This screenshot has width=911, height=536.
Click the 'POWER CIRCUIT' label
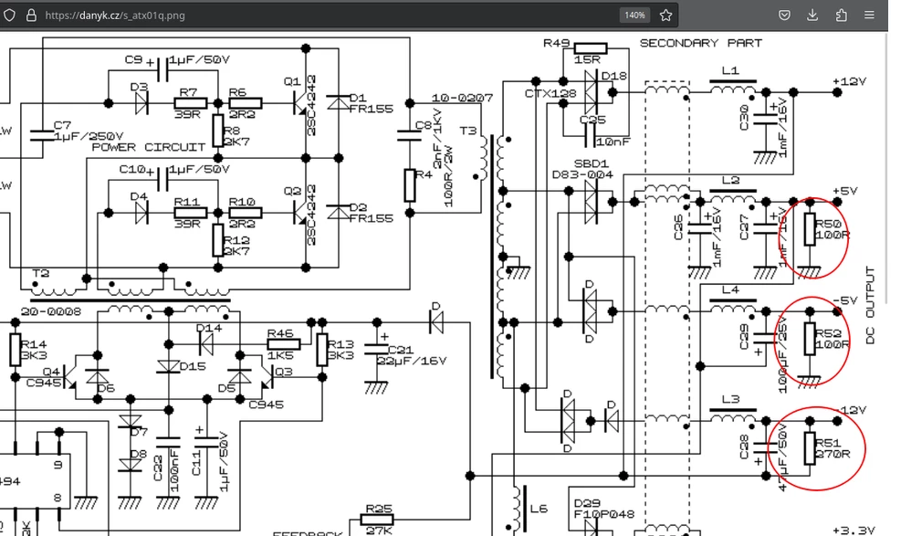click(149, 147)
